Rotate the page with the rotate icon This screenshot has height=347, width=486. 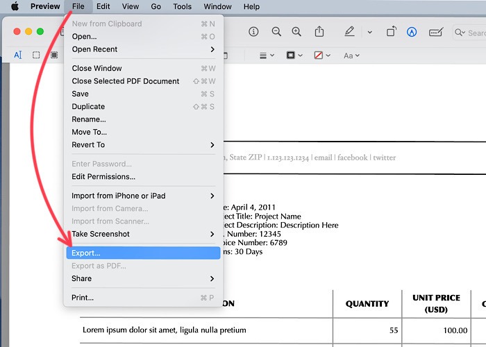pos(391,31)
